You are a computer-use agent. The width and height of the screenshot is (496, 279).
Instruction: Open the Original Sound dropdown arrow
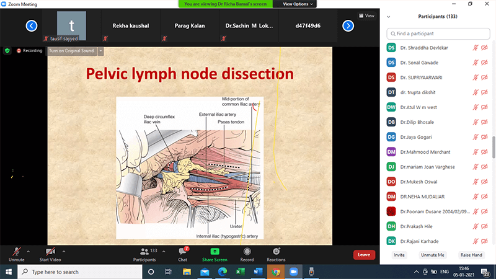click(x=100, y=50)
